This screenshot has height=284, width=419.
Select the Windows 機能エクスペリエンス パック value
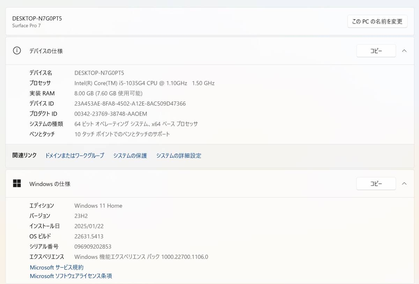tap(141, 257)
